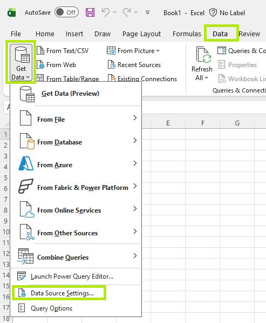Expand the From Database submenu arrow
Screen dimensions: 266x323
tap(135, 141)
